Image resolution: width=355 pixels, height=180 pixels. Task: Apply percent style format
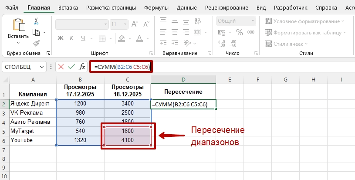[240, 32]
